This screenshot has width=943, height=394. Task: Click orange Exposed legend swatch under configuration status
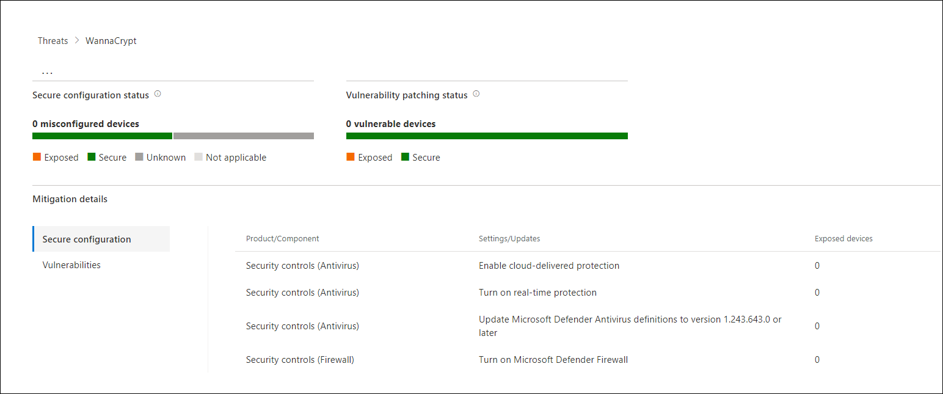click(x=37, y=157)
